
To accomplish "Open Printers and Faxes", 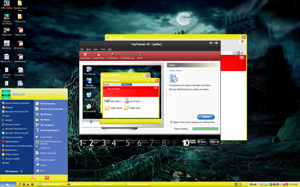I will 46,153.
